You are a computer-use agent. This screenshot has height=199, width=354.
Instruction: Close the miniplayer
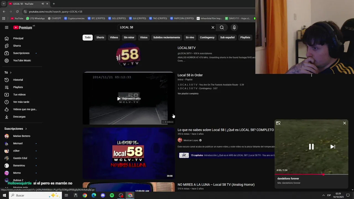345,123
